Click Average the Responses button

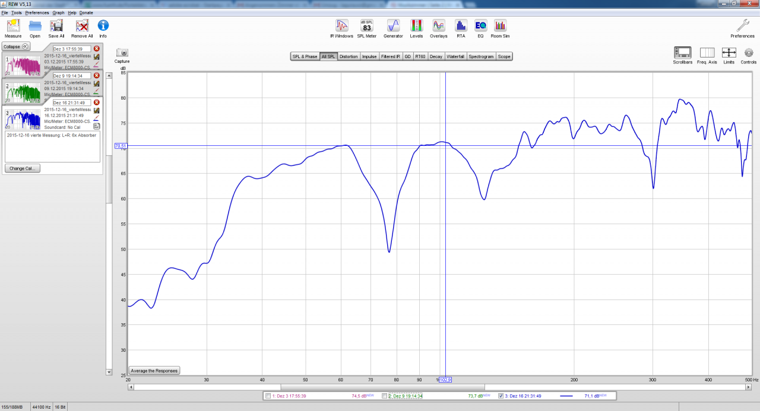154,371
